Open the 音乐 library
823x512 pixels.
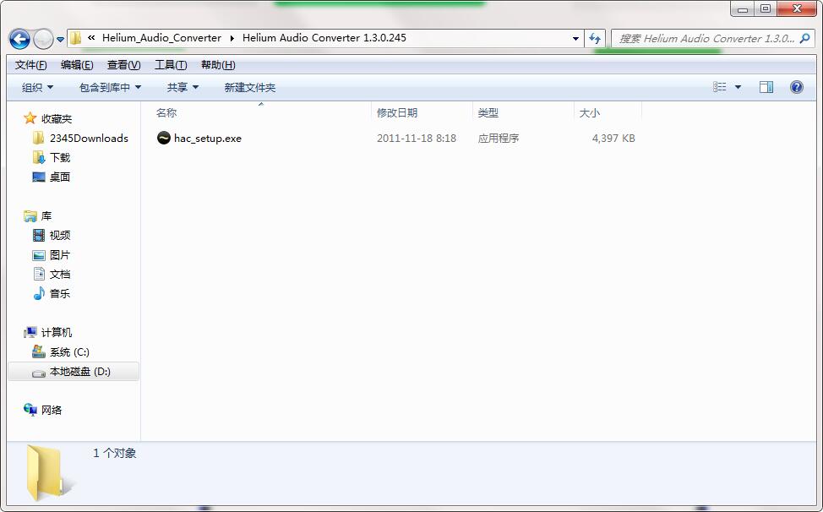point(60,294)
